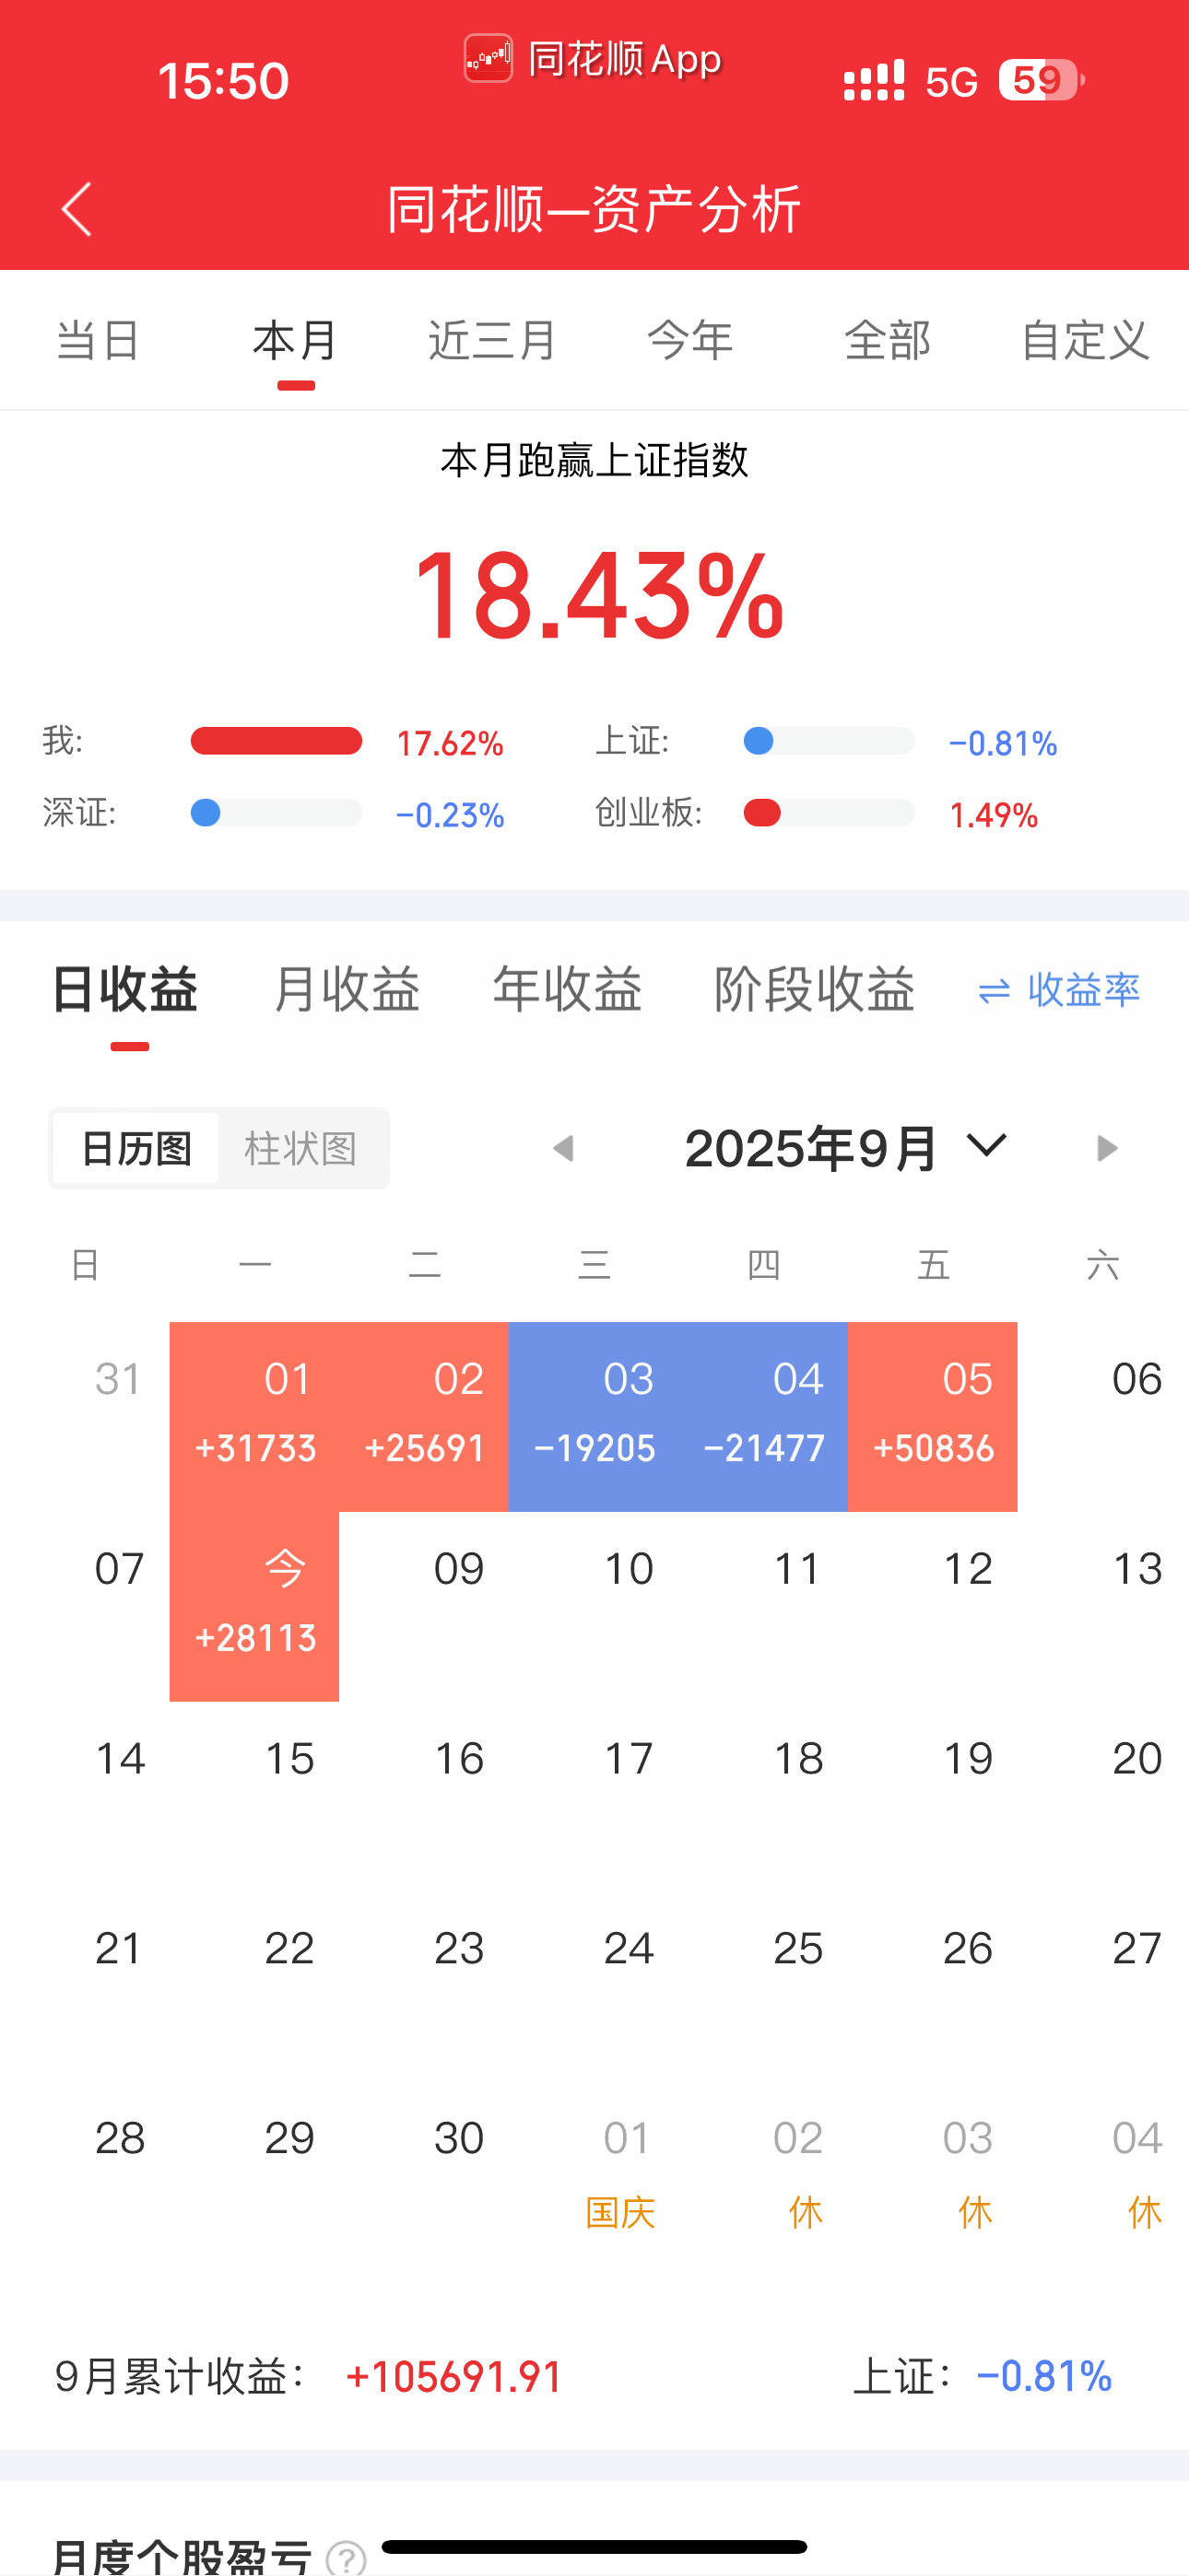
Task: Tap the 同花顺 App logo icon
Action: click(x=489, y=58)
